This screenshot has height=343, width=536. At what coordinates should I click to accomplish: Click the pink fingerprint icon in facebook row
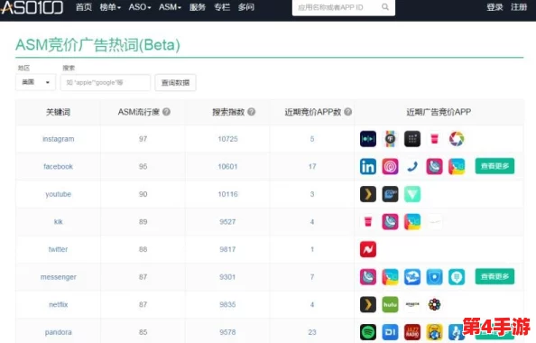point(390,167)
